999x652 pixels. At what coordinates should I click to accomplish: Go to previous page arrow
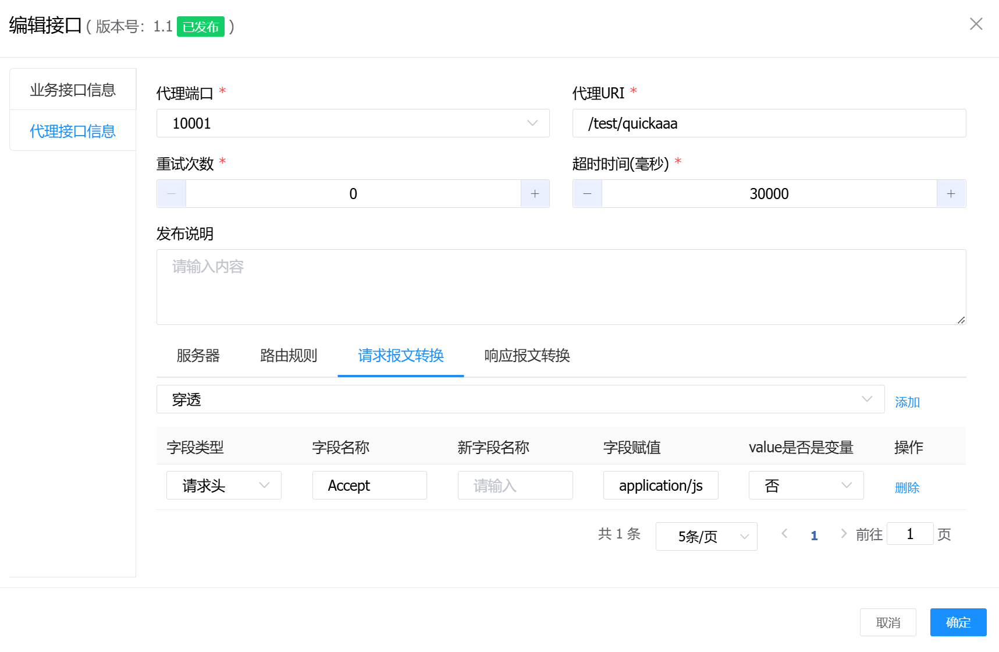[784, 534]
